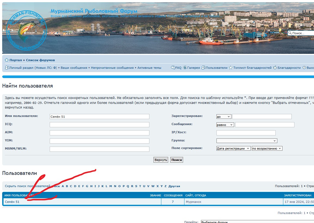314x223 pixels.
Task: Open the Зарегистрирован 'до' dropdown
Action: pyautogui.click(x=224, y=117)
